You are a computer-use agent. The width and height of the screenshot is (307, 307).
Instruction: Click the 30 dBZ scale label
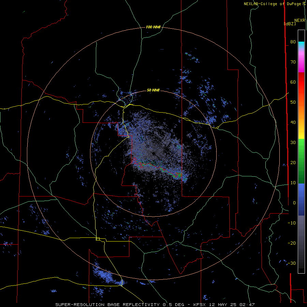coord(293,143)
